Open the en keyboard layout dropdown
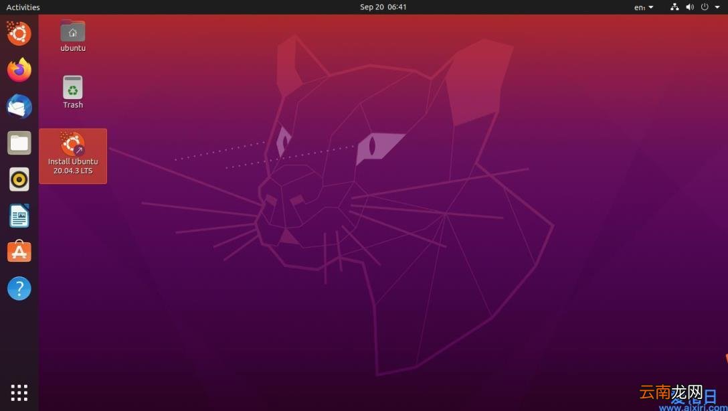 (644, 7)
